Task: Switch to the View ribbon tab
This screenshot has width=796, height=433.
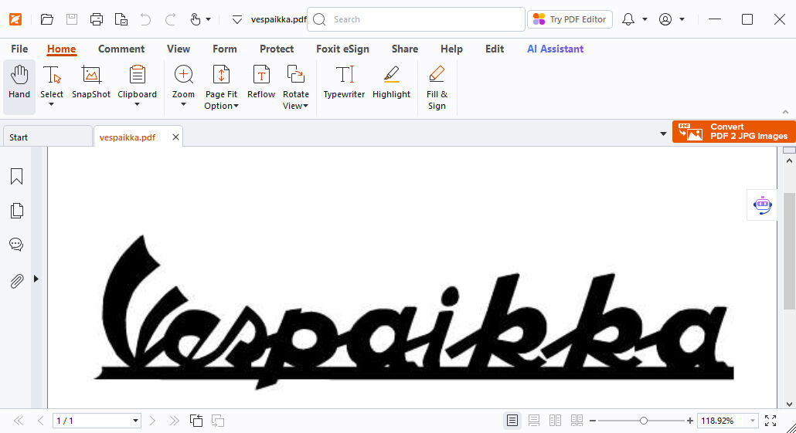Action: pos(179,49)
